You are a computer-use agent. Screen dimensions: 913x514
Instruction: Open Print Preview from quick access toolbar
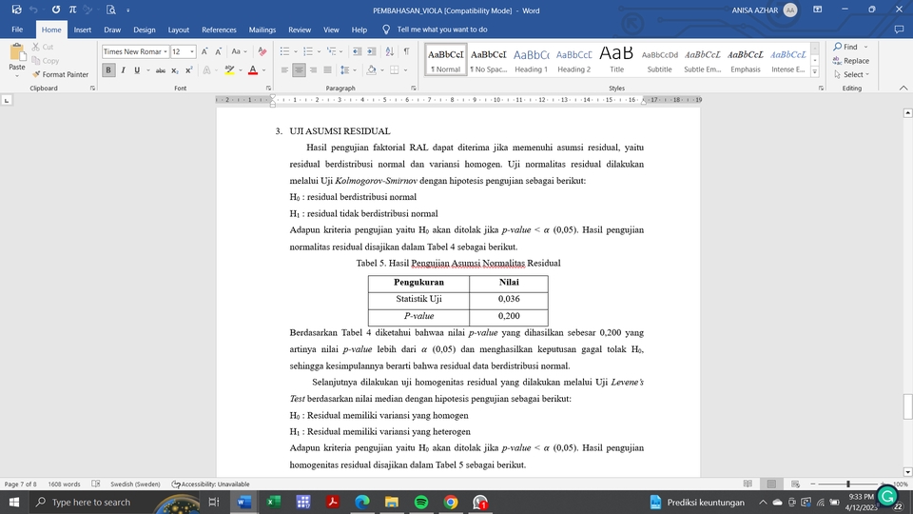(110, 10)
